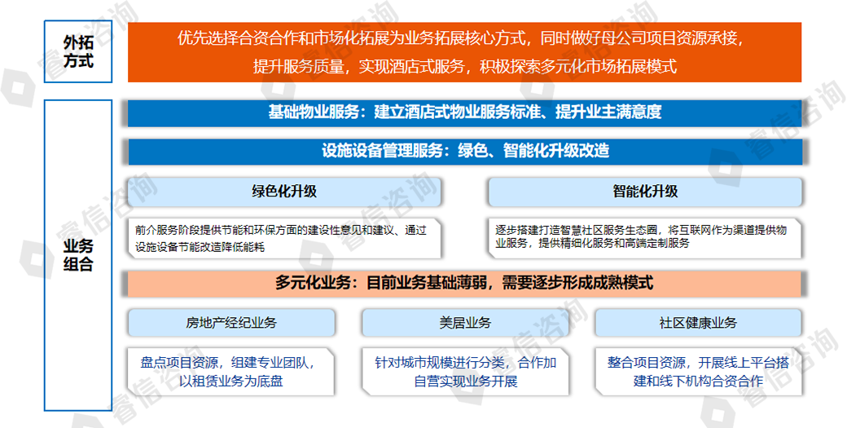Click the watermark logo left of 外拓方式

click(16, 77)
